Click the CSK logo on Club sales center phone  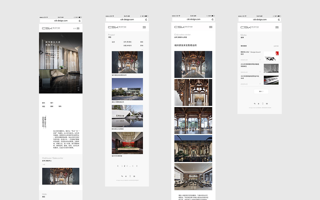point(183,27)
